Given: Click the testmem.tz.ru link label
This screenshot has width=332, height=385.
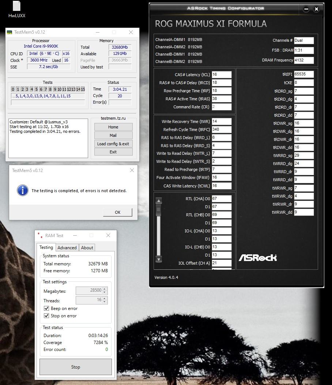Looking at the screenshot, I should click(113, 118).
